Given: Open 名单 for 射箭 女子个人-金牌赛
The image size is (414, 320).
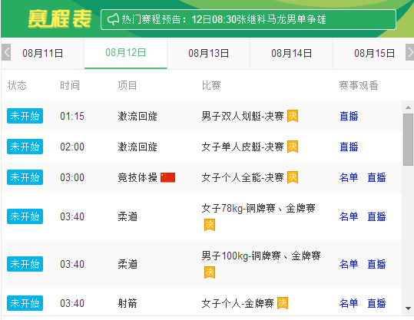Looking at the screenshot, I should pyautogui.click(x=349, y=303).
